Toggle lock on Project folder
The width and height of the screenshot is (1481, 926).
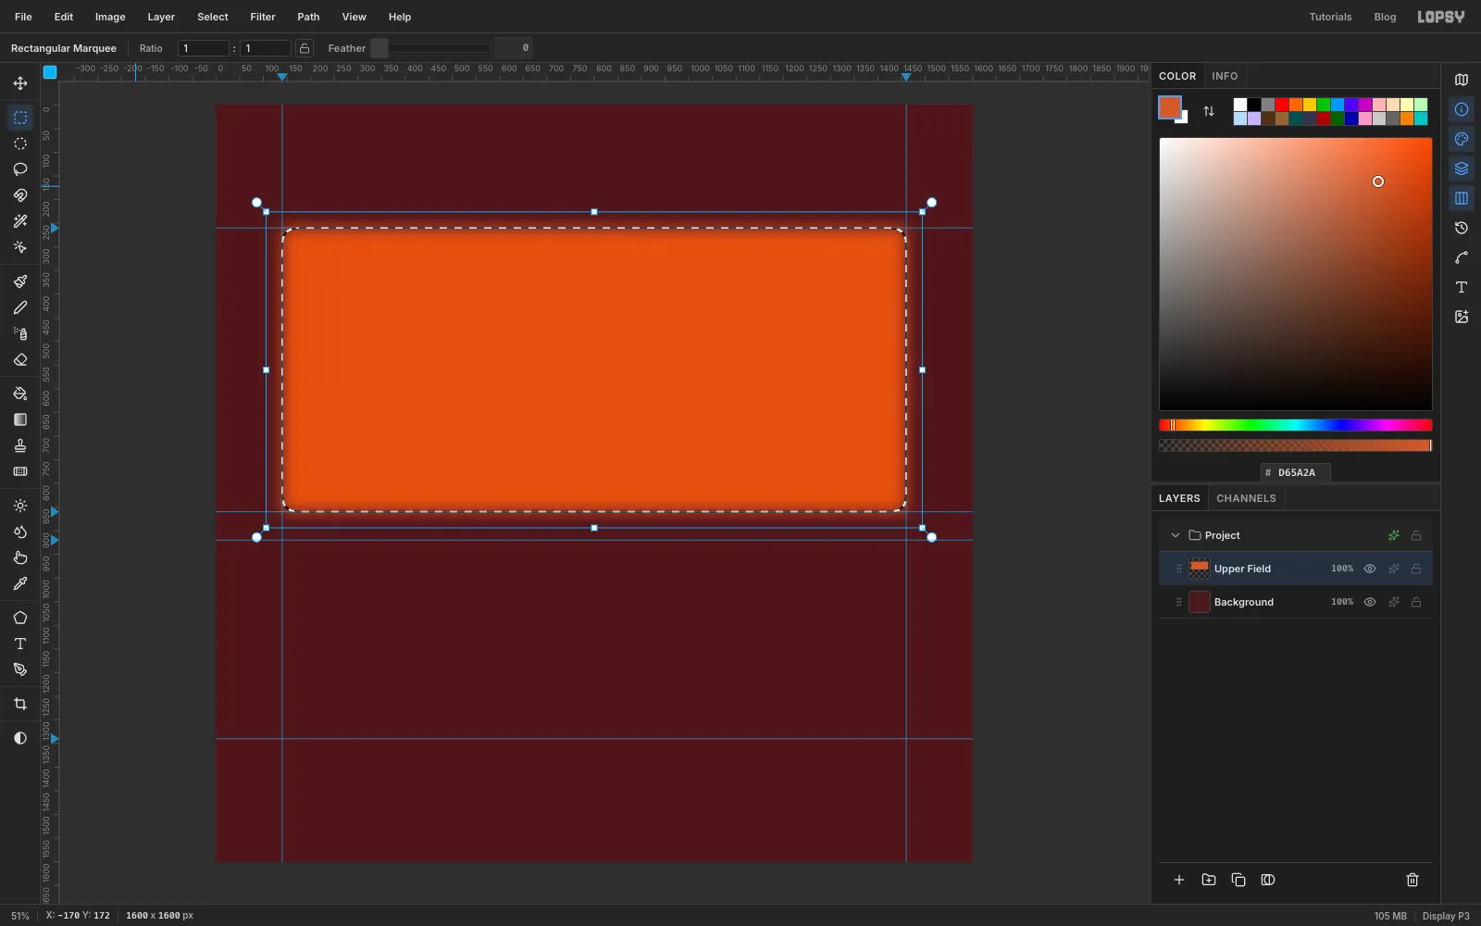[1416, 535]
